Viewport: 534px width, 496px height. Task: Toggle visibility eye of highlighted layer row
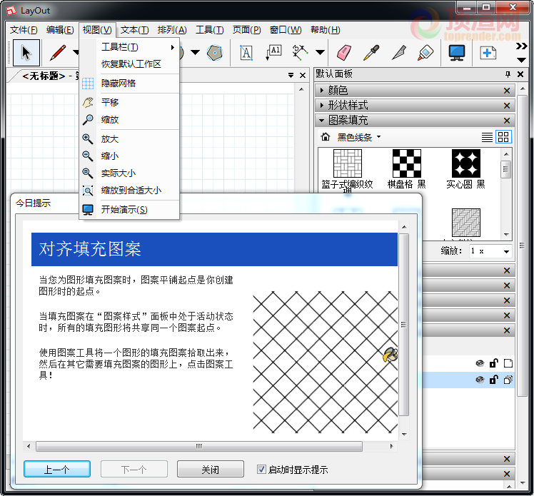480,380
